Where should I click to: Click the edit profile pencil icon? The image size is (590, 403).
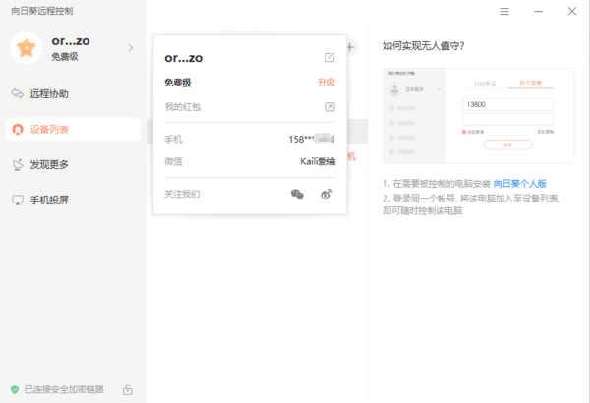[329, 58]
